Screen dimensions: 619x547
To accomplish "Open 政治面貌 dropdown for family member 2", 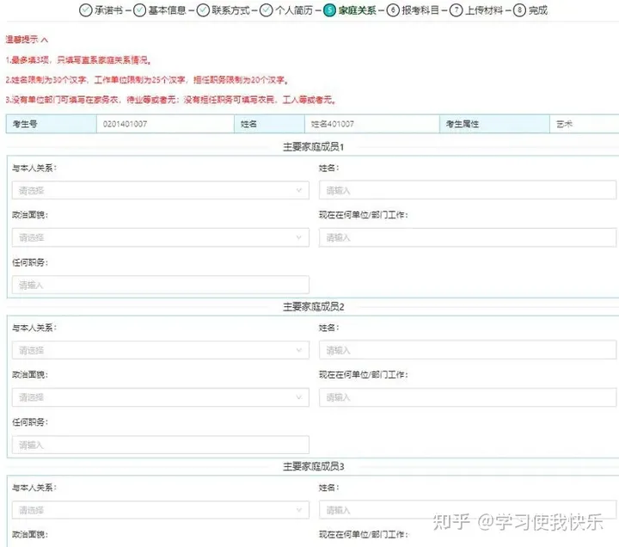I will pyautogui.click(x=160, y=397).
